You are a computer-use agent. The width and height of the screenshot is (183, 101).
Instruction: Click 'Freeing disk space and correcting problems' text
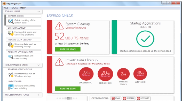(25, 33)
